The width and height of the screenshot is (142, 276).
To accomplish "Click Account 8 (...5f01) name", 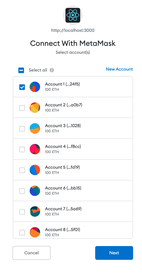I will point(62,230).
